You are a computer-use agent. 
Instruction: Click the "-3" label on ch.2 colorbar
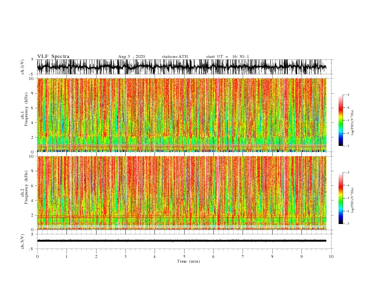click(347, 173)
